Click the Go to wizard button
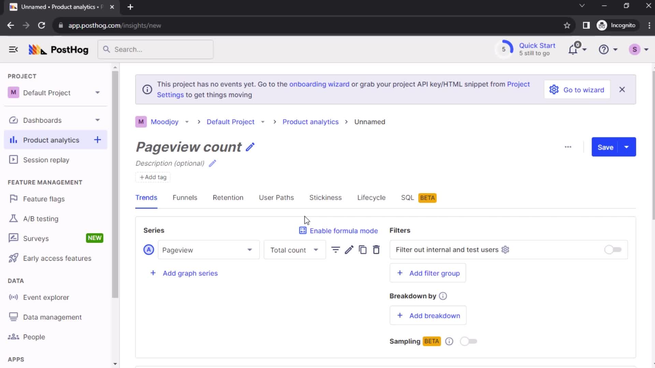Image resolution: width=655 pixels, height=368 pixels. (x=577, y=90)
